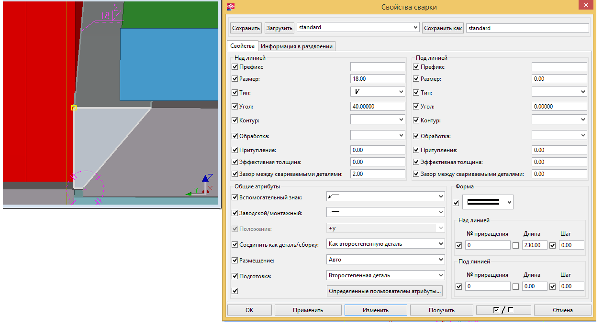603x327 pixels.
Task: Click the Размер input field above line
Action: [x=377, y=79]
